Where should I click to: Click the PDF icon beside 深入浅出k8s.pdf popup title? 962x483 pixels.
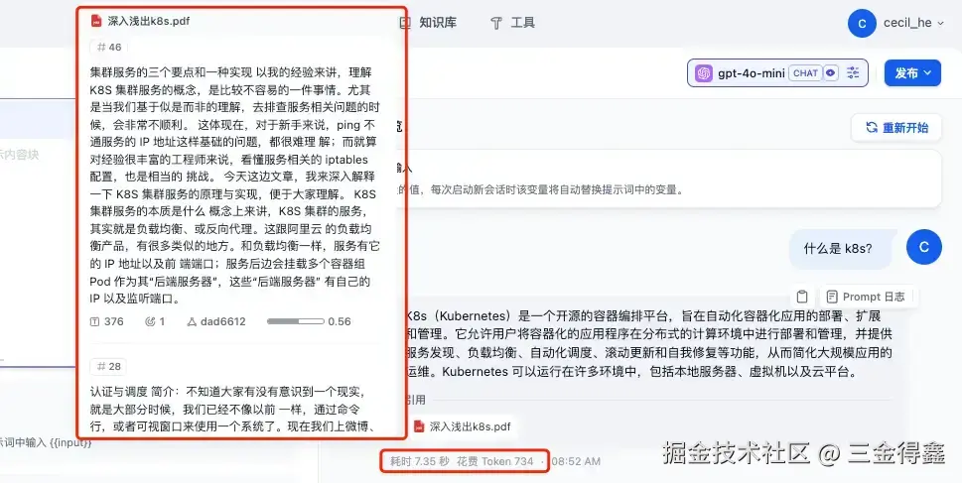click(x=96, y=21)
